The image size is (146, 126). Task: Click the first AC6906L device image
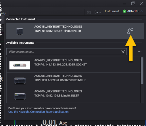coord(20,81)
